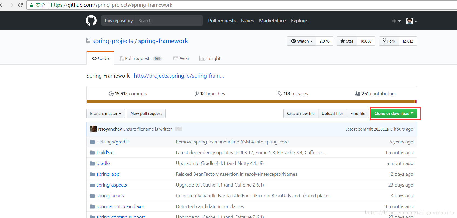
Task: Click the tag icon next to 118 releases
Action: (280, 93)
